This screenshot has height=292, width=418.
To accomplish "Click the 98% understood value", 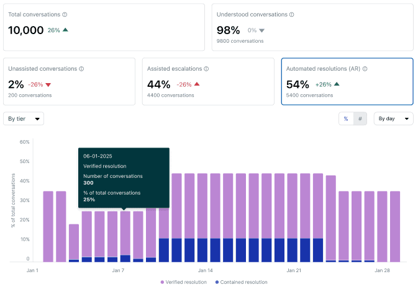I will pyautogui.click(x=228, y=30).
